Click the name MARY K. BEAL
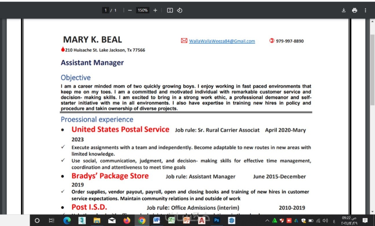This screenshot has width=375, height=226. point(93,39)
